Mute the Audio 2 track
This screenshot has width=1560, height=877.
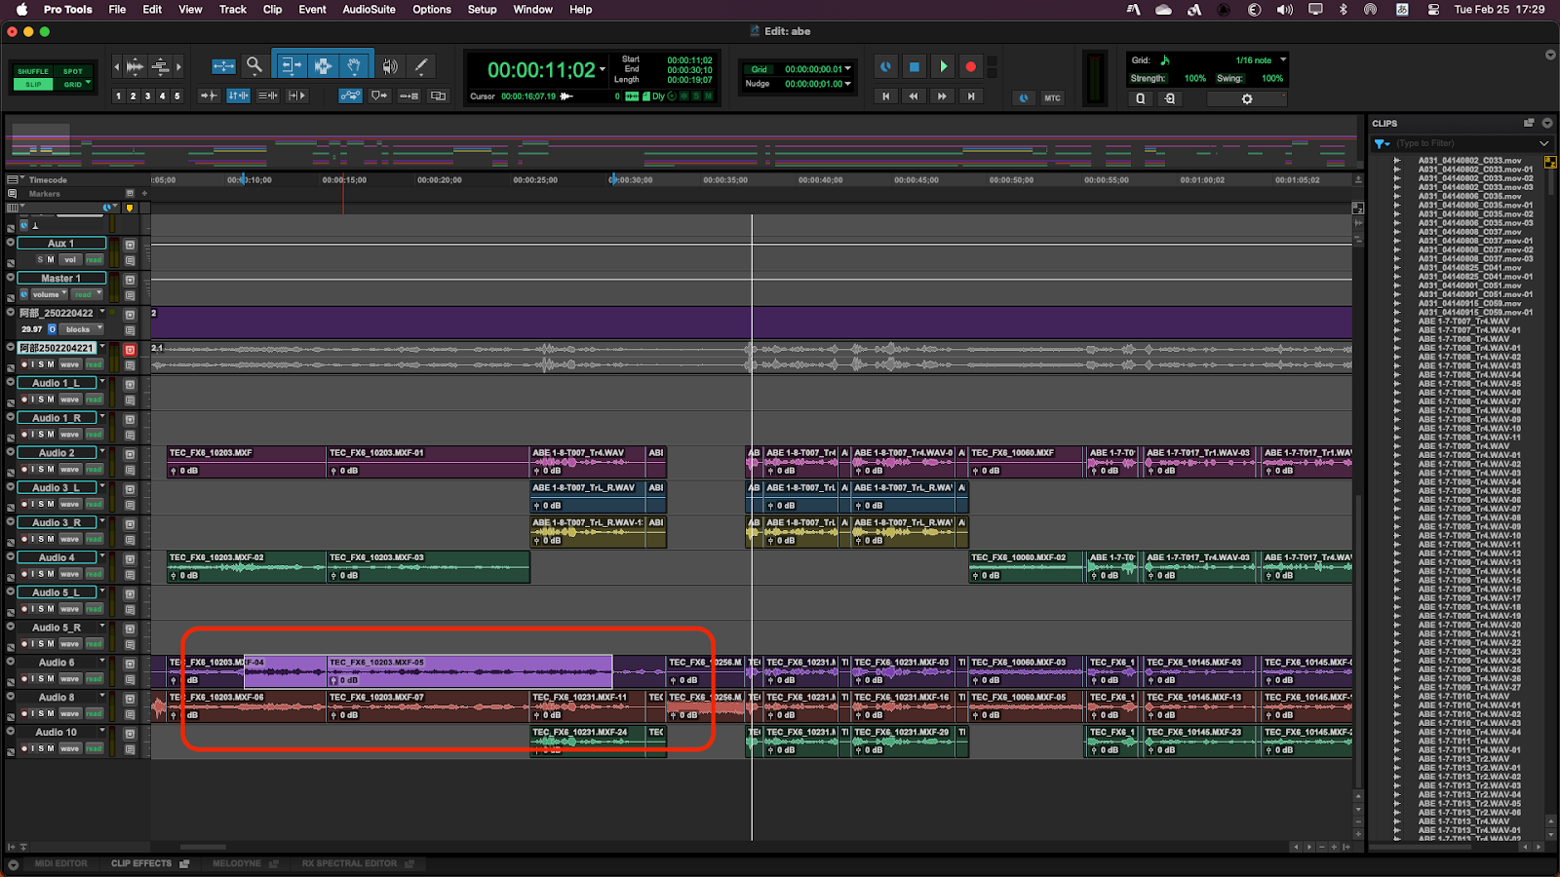[x=51, y=470]
